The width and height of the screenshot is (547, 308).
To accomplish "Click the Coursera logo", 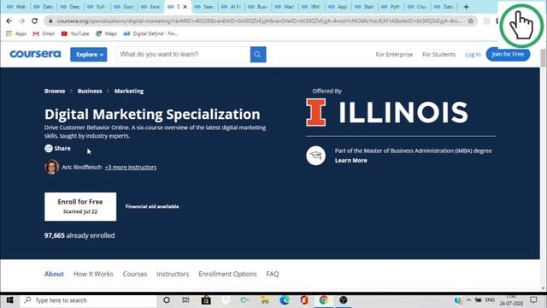I will coord(35,54).
